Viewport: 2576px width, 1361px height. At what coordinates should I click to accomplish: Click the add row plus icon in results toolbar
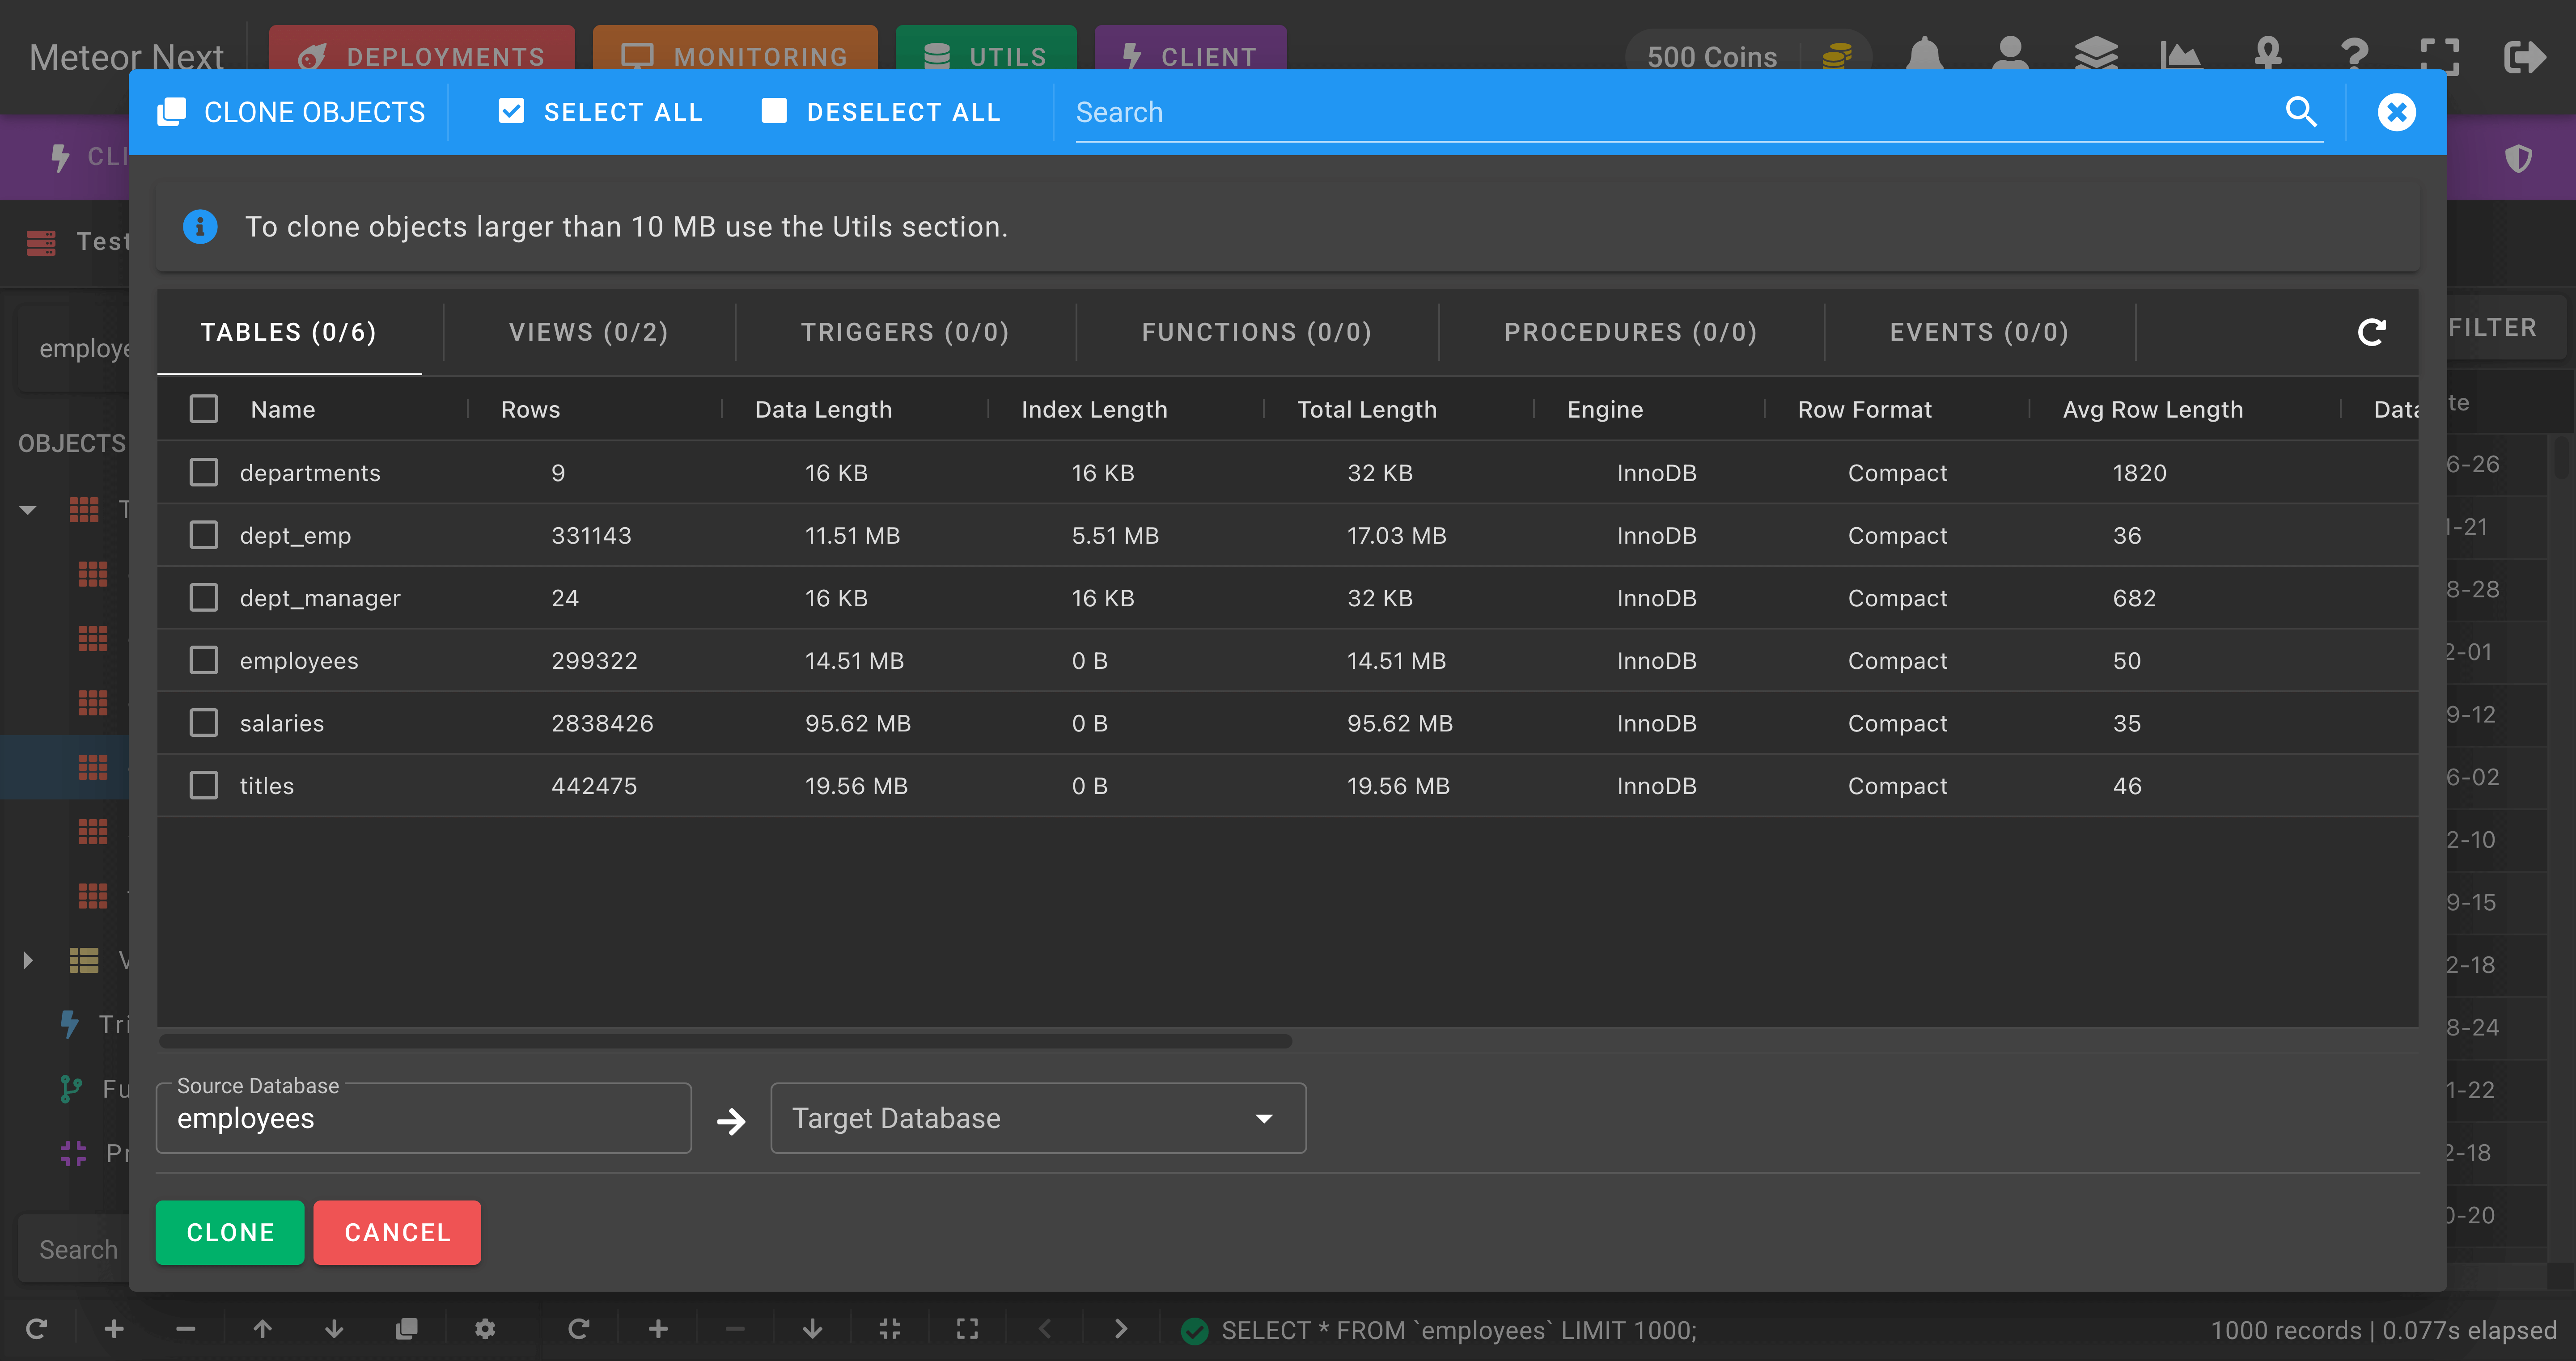tap(658, 1328)
